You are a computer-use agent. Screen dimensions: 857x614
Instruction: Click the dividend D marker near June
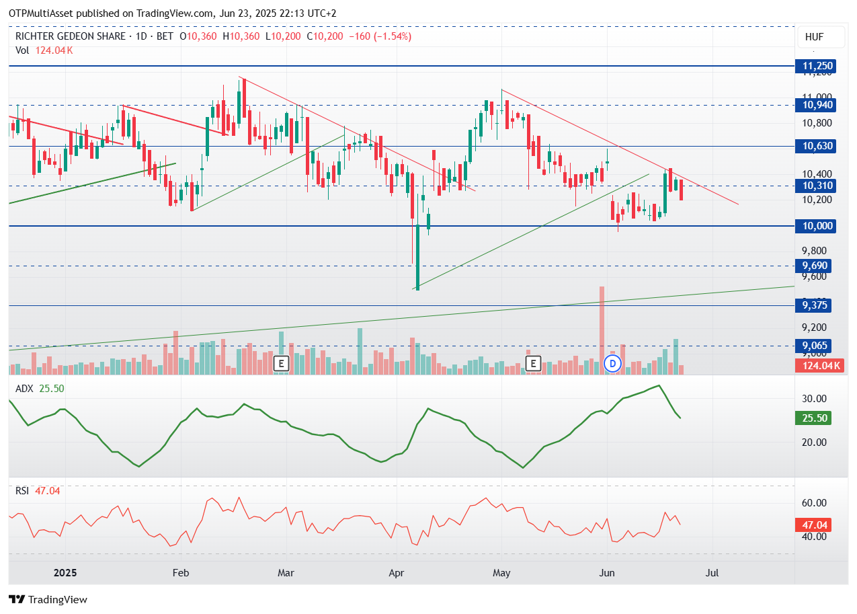click(x=612, y=364)
